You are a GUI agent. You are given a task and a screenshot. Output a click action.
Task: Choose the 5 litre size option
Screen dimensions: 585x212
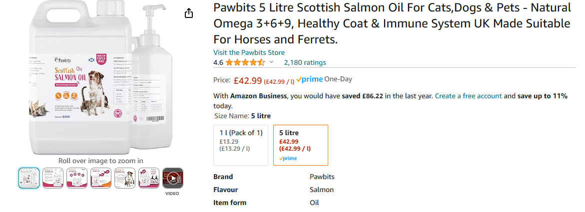click(301, 145)
